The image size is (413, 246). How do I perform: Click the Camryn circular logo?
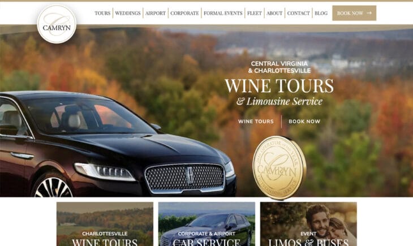click(x=57, y=24)
